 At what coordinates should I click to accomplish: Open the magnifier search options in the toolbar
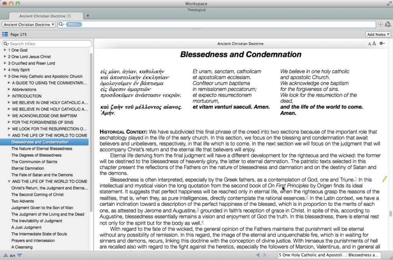(x=61, y=24)
